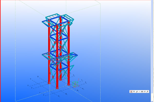Screen dimensions: 154x102
Task: Toggle Chinese/English mode with the 中 icon
Action: [134, 92]
